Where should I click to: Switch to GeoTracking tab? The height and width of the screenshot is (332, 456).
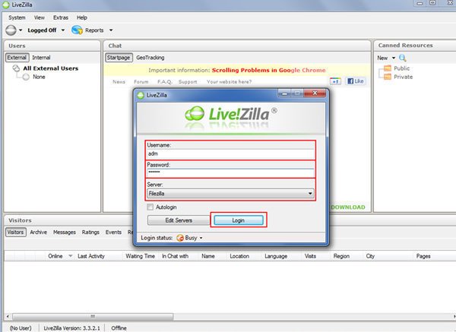(150, 58)
